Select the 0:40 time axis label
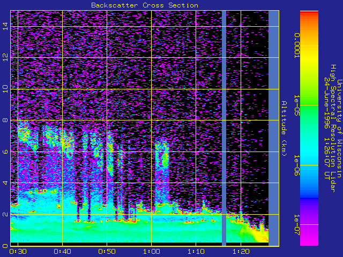Image resolution: width=343 pixels, height=257 pixels. pyautogui.click(x=62, y=251)
